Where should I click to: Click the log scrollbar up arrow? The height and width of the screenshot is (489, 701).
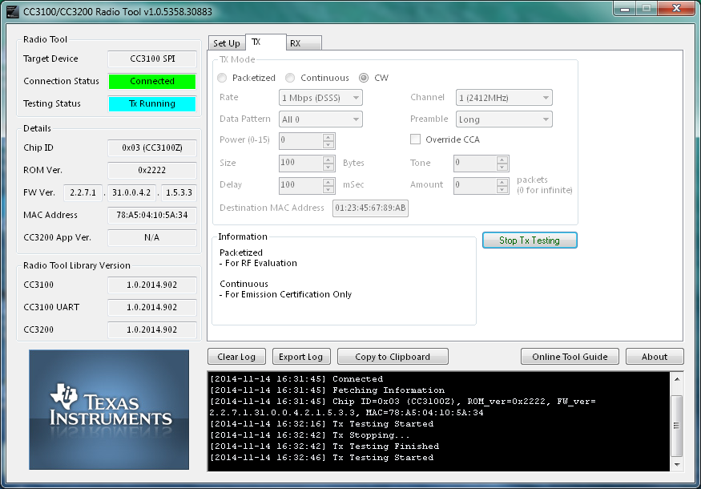coord(677,379)
